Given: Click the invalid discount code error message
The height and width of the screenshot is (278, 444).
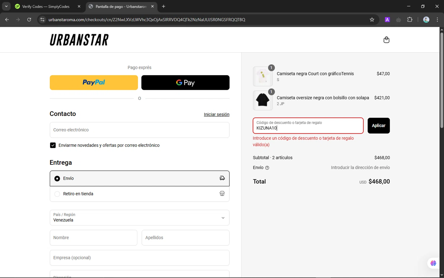Looking at the screenshot, I should [303, 141].
